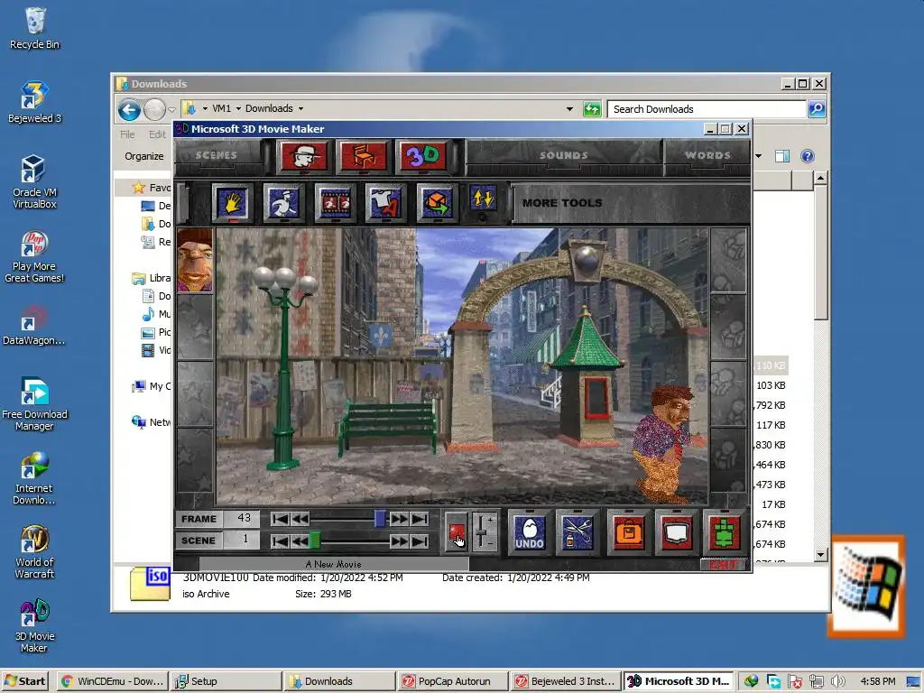Click Back button in Downloads window
Viewport: 924px width, 693px height.
point(129,109)
